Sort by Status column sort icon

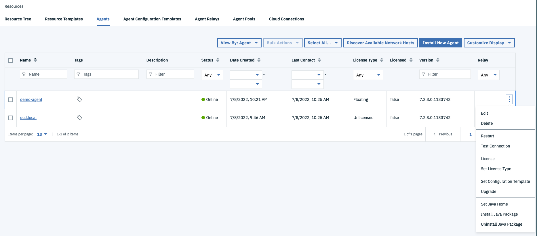click(218, 60)
